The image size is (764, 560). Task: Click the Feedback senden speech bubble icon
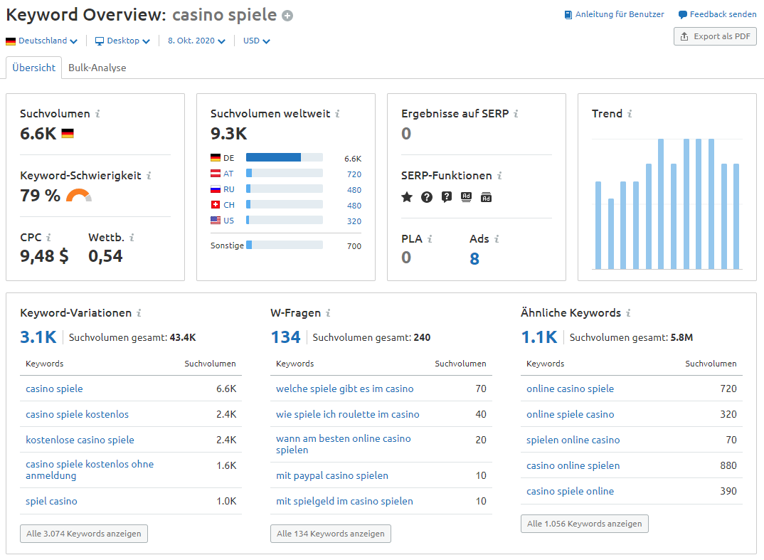(682, 14)
